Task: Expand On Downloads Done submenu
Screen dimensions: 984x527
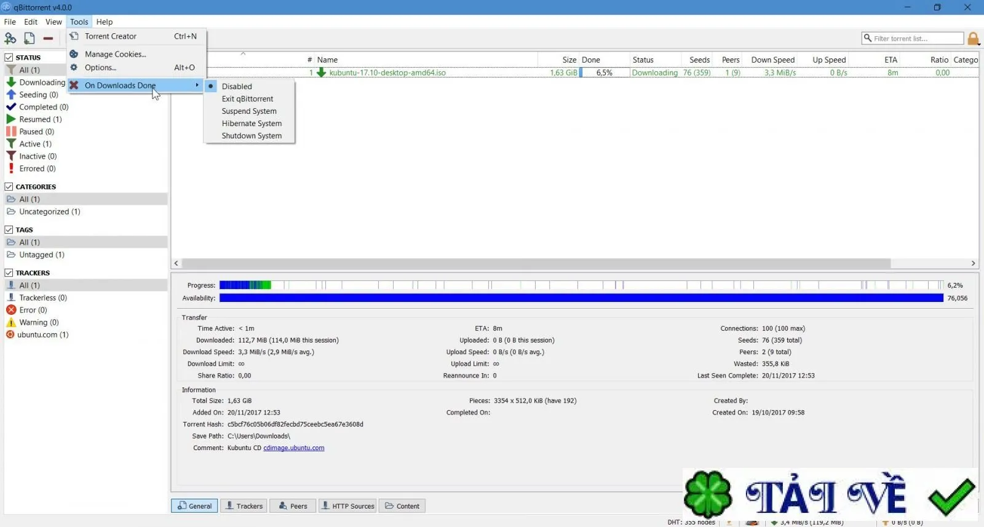Action: (136, 85)
